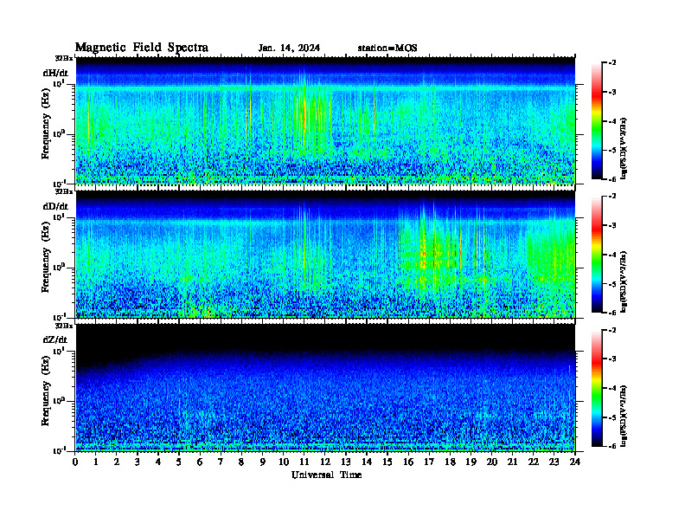This screenshot has height=530, width=685.
Task: Click the "-2" value on dH/dt color bar
Action: click(x=612, y=63)
